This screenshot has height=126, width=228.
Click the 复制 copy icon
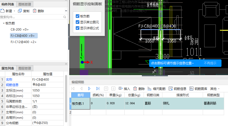tap(20, 11)
